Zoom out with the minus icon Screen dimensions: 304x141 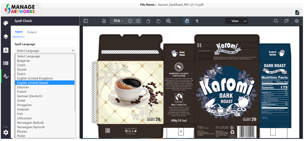(130, 21)
